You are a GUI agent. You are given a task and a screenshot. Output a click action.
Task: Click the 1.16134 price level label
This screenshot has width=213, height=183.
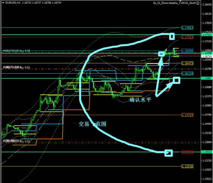187,73
